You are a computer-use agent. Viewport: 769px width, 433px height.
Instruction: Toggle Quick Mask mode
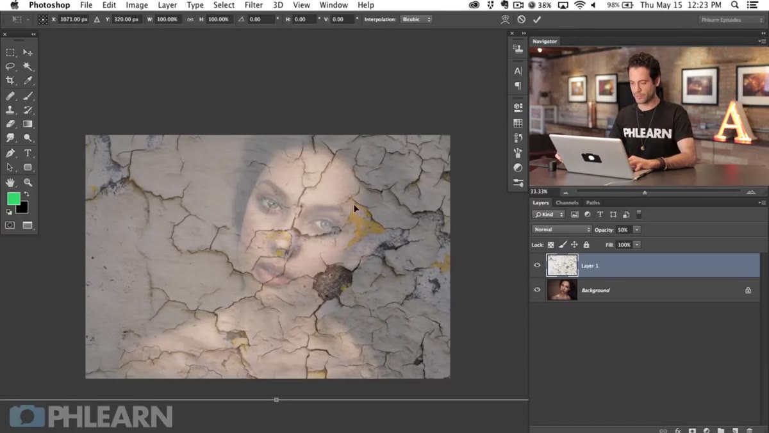10,225
